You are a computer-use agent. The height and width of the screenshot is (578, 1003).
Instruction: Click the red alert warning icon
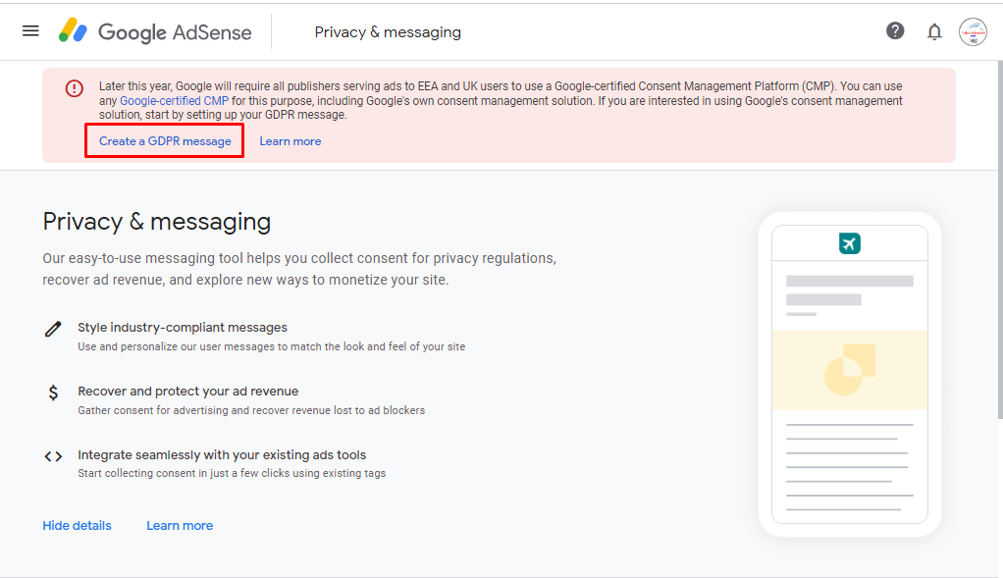click(75, 88)
